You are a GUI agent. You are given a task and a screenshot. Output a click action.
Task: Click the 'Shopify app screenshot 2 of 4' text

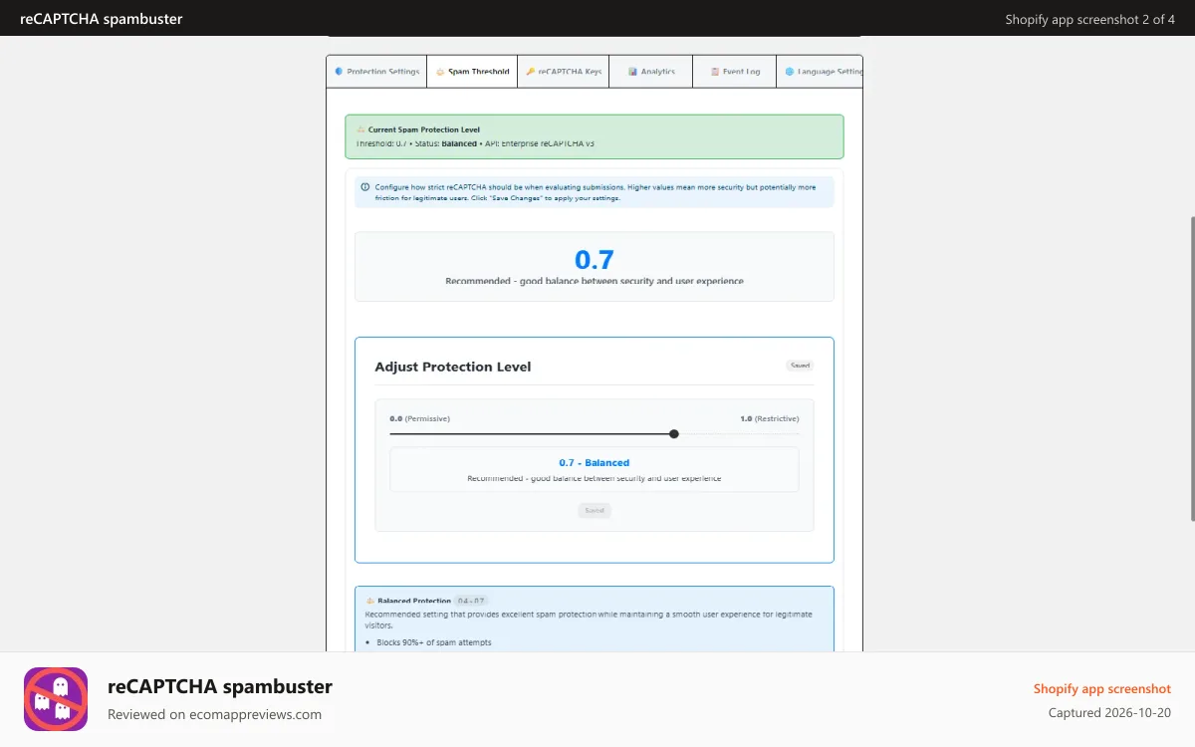[x=1090, y=19]
